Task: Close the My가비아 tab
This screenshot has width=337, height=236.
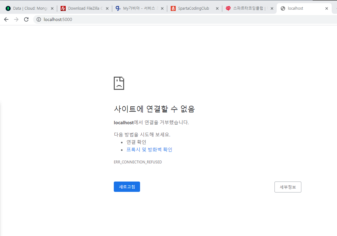Action: click(x=162, y=8)
